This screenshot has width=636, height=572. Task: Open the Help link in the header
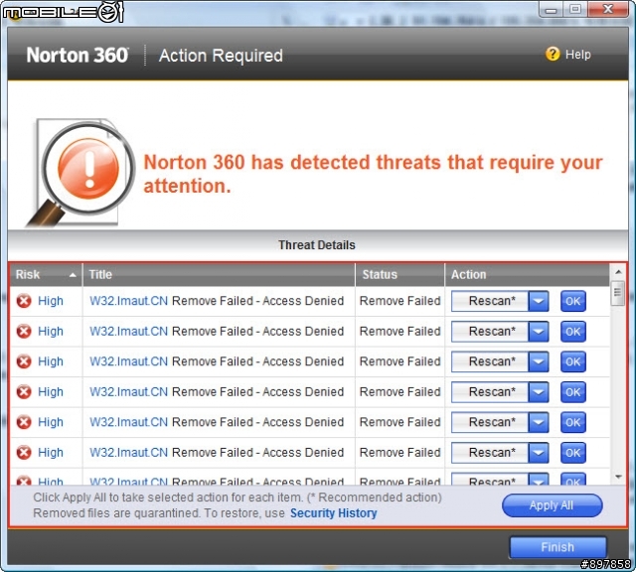[x=578, y=55]
